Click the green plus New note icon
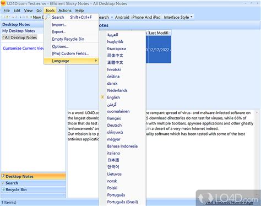 point(31,17)
